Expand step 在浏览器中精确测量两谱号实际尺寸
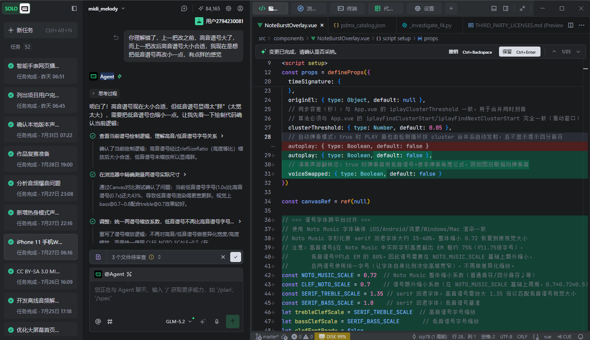The height and width of the screenshot is (340, 590). click(x=143, y=174)
